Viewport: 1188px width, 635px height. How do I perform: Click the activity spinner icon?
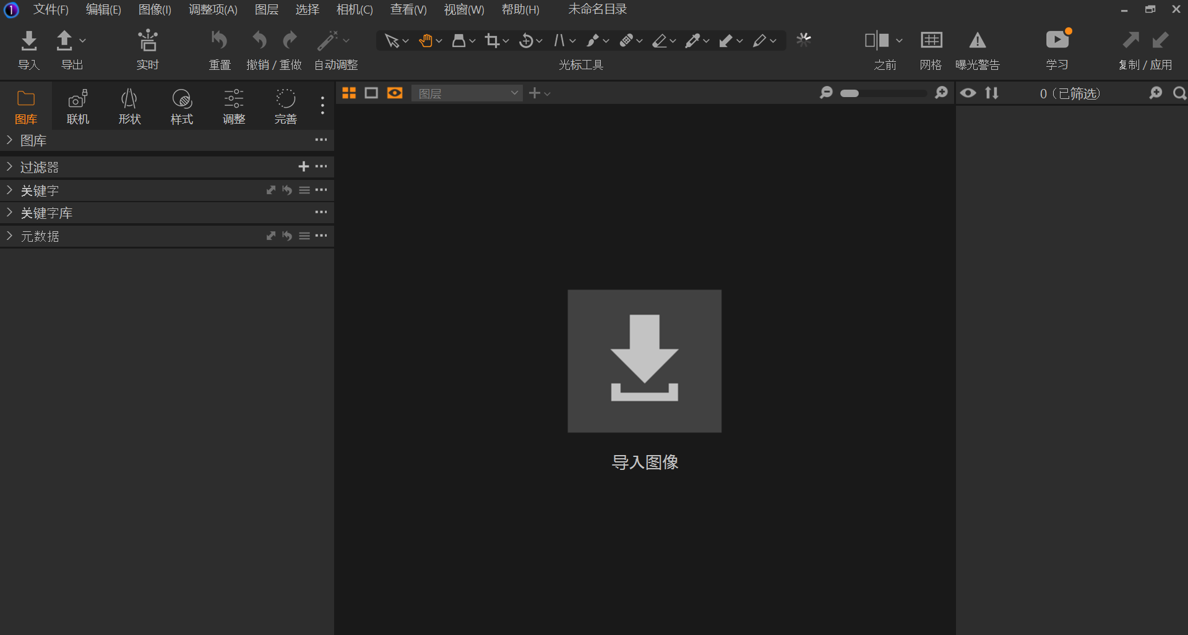coord(804,40)
